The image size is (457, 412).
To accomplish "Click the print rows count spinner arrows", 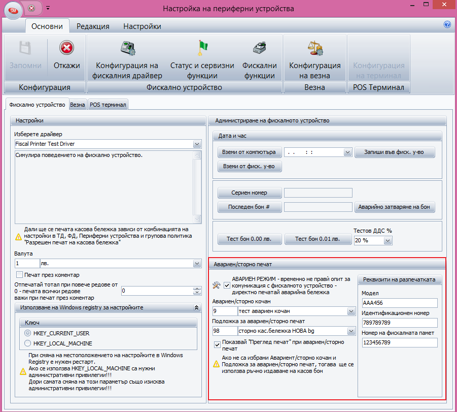I will coord(197,291).
